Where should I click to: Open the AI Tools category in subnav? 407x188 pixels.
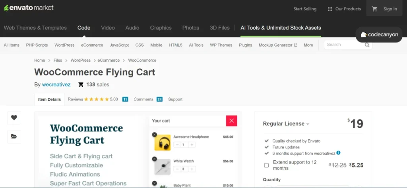(x=196, y=45)
